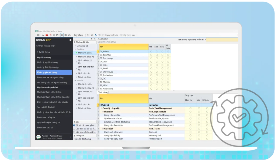Open the 'Dữ liệu' dropdown menu

[68, 35]
